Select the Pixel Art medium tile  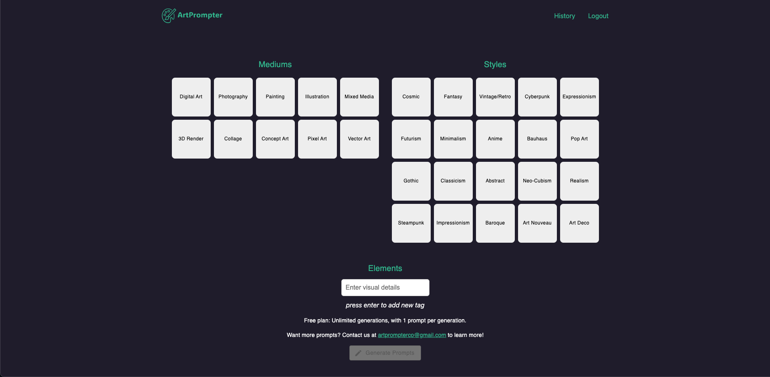[317, 139]
